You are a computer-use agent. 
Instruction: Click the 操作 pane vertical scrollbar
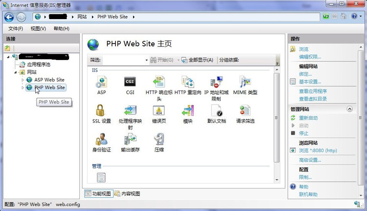click(361, 117)
